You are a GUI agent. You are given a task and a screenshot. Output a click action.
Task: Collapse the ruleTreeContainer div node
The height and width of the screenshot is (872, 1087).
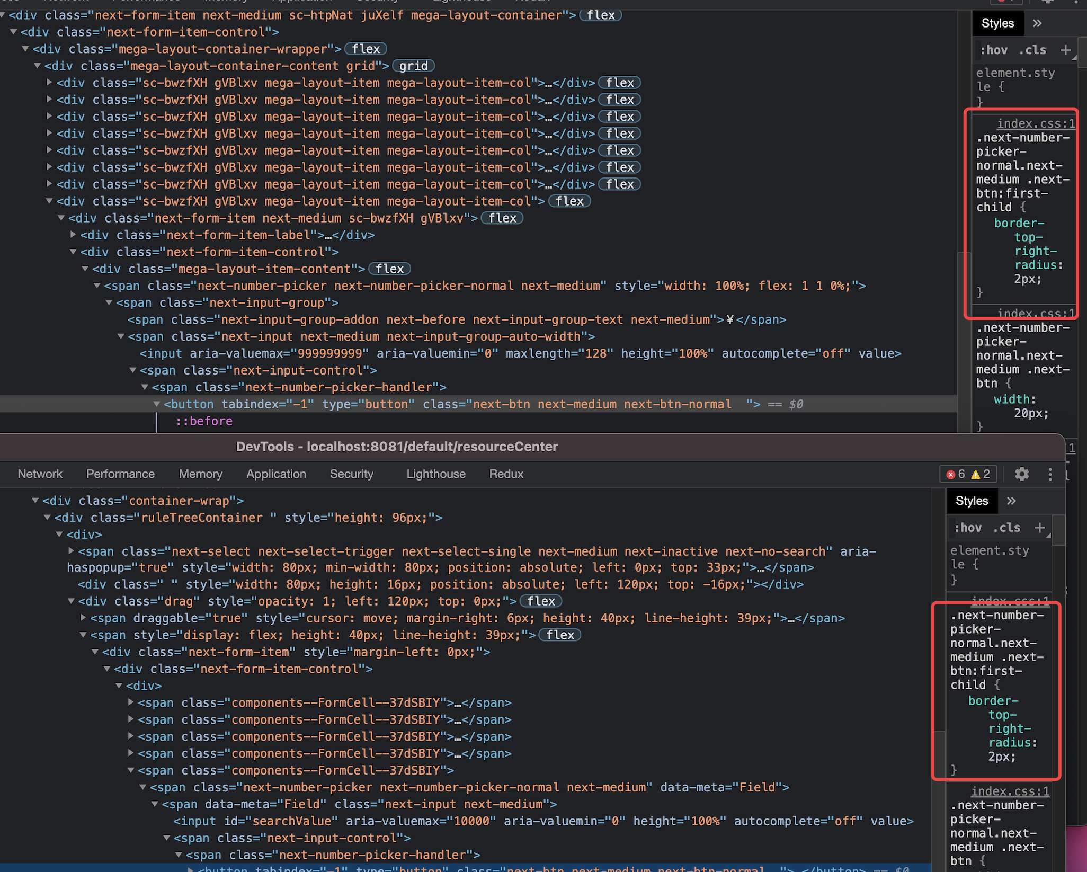[x=47, y=518]
